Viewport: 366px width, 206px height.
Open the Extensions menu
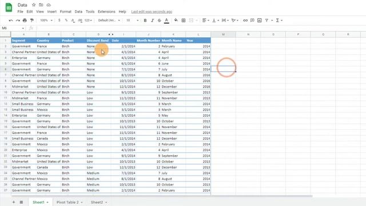[x=106, y=11]
